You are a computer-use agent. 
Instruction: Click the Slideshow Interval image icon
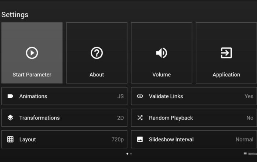(x=140, y=140)
